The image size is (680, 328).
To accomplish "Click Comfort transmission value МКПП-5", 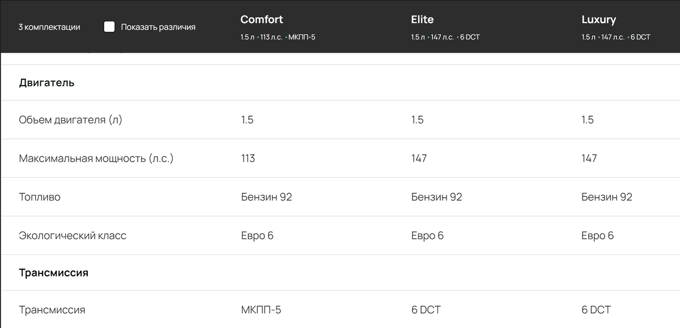I will 261,310.
